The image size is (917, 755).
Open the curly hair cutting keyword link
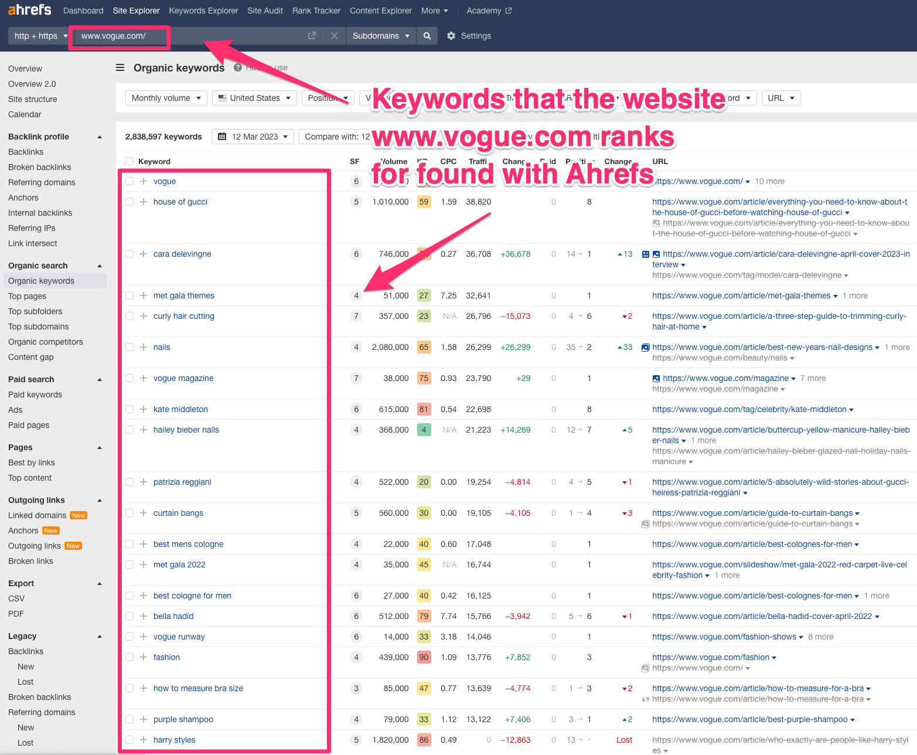coord(184,316)
